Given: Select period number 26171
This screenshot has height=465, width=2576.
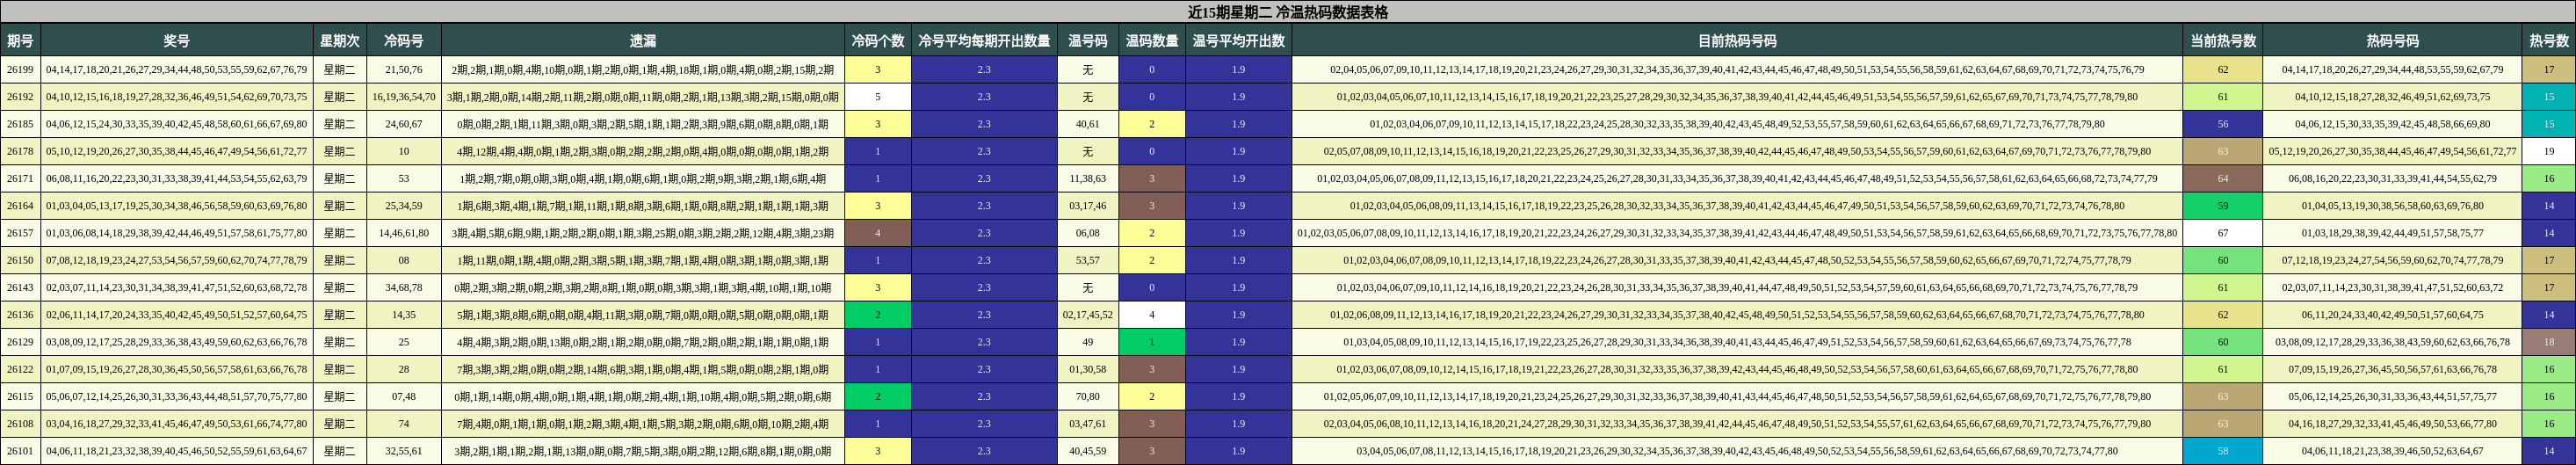Looking at the screenshot, I should click(x=20, y=179).
